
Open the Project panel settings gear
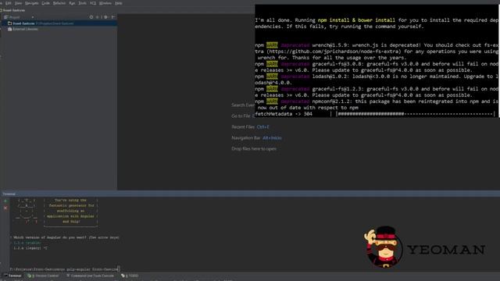[x=106, y=17]
